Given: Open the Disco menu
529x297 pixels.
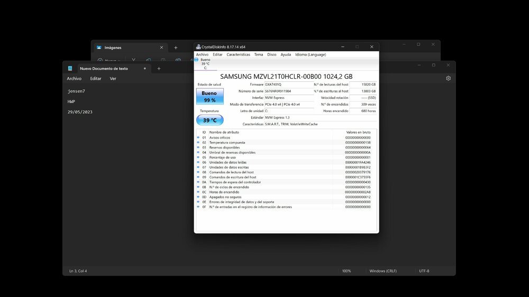Looking at the screenshot, I should 271,54.
